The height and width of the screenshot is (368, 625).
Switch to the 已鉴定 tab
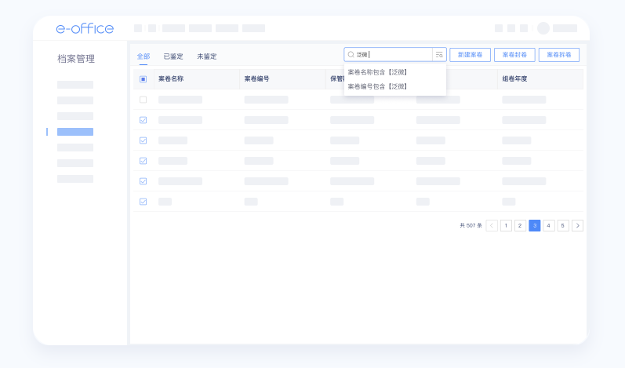coord(173,56)
